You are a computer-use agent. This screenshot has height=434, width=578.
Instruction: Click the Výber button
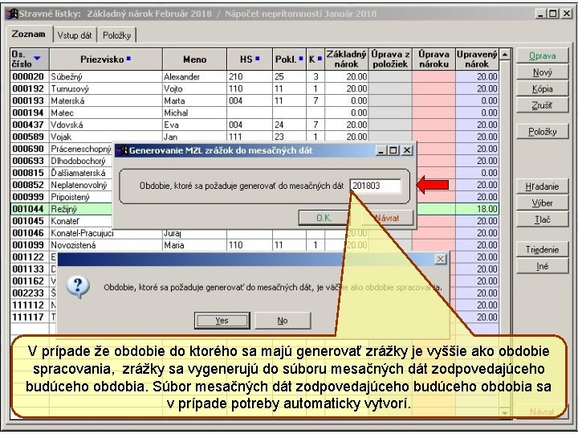tap(542, 203)
